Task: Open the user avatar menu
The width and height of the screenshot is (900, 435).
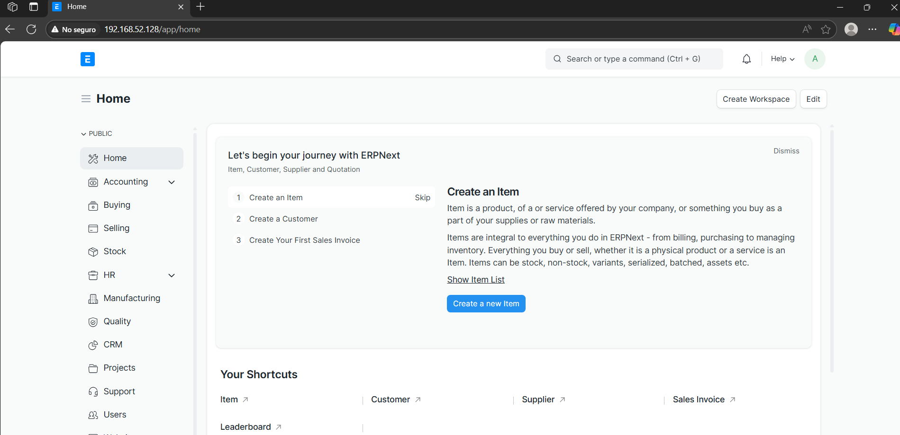Action: pos(815,59)
